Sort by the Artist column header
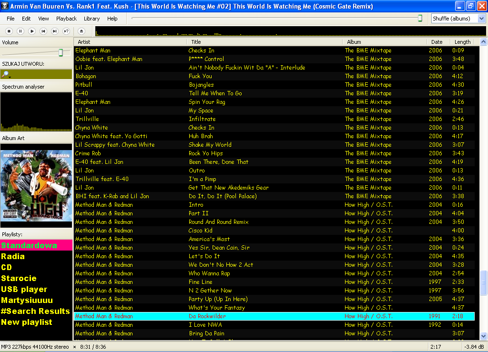 pyautogui.click(x=131, y=42)
